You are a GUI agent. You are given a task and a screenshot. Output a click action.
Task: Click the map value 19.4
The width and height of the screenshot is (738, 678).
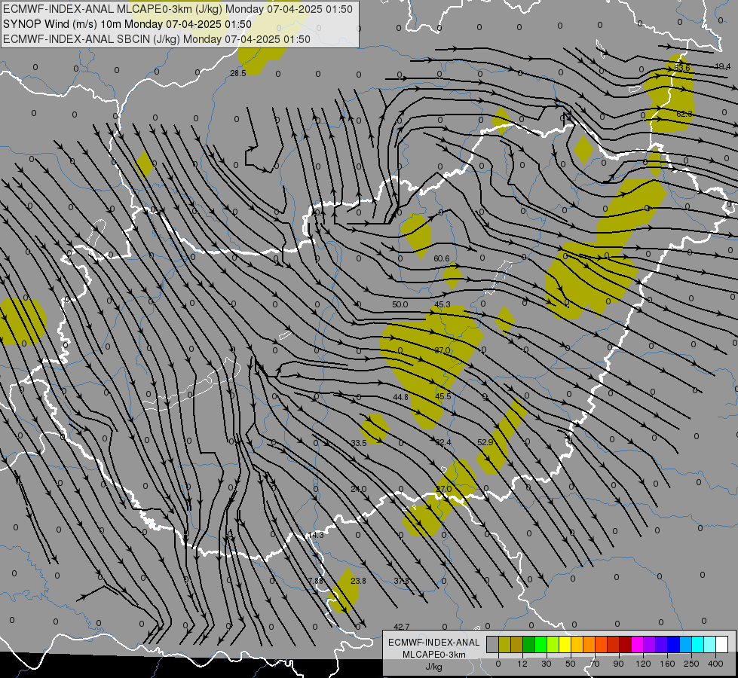722,67
